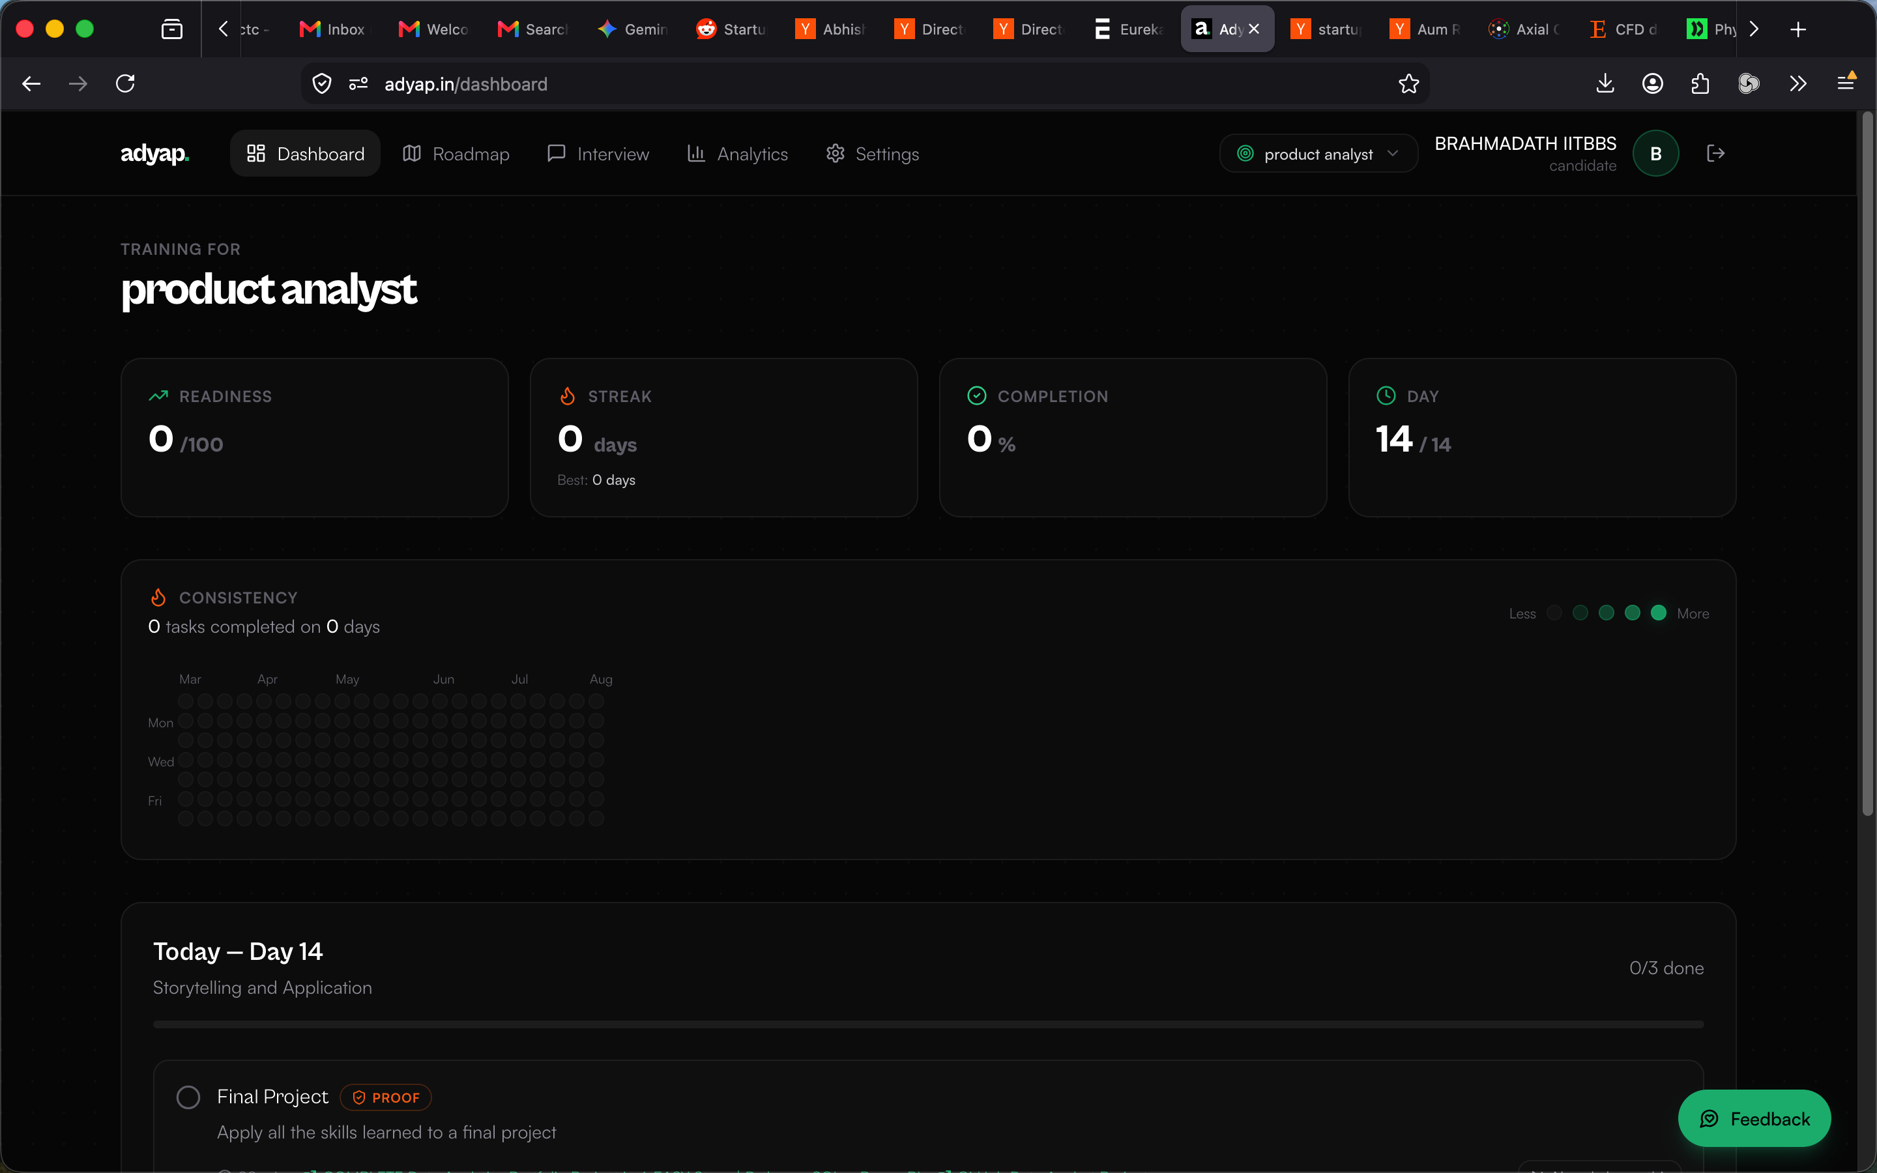Click the Readiness score card
The image size is (1877, 1173).
point(314,437)
